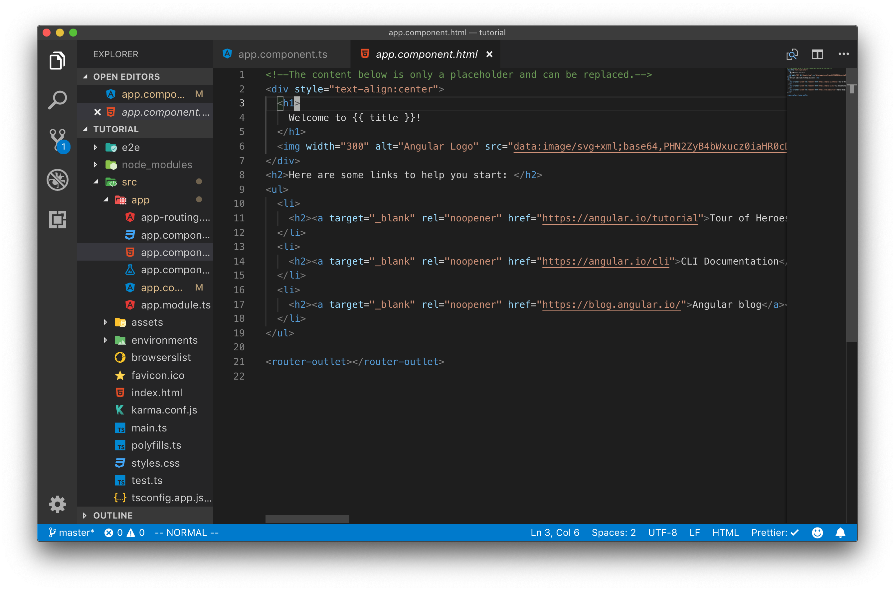Screen dimensions: 895x591
Task: Click the Prettier status indicator
Action: [x=775, y=532]
